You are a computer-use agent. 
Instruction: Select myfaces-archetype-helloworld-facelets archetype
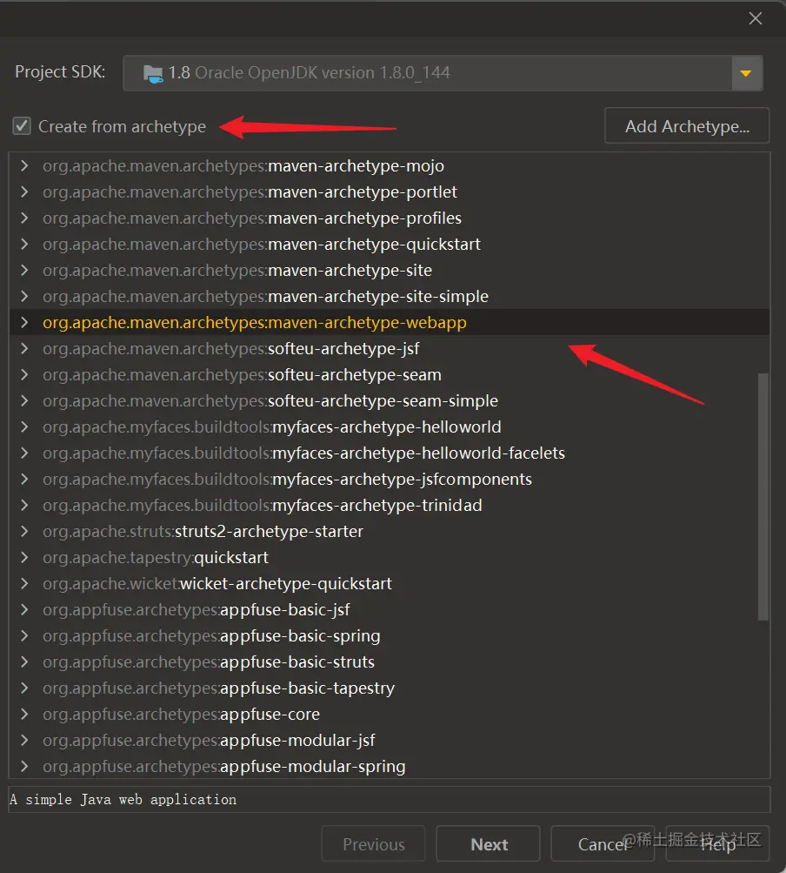pos(303,453)
